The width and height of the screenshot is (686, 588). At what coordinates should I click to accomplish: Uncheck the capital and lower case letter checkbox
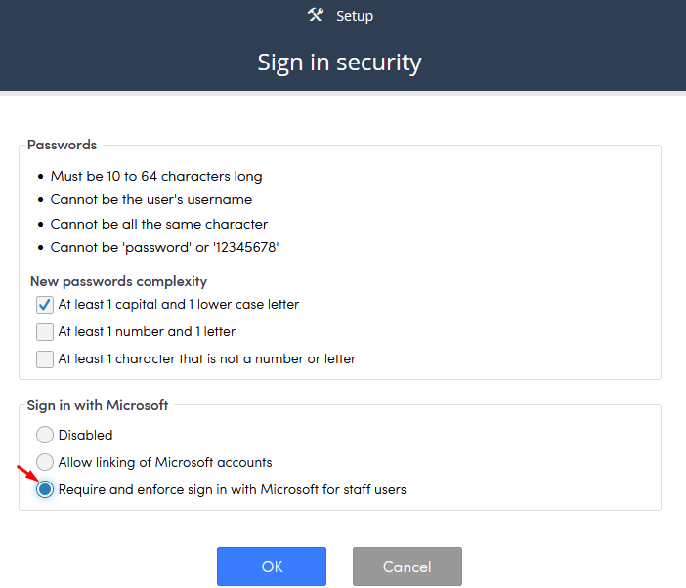[x=45, y=305]
